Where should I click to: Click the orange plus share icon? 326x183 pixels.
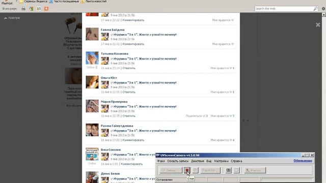coord(46,9)
